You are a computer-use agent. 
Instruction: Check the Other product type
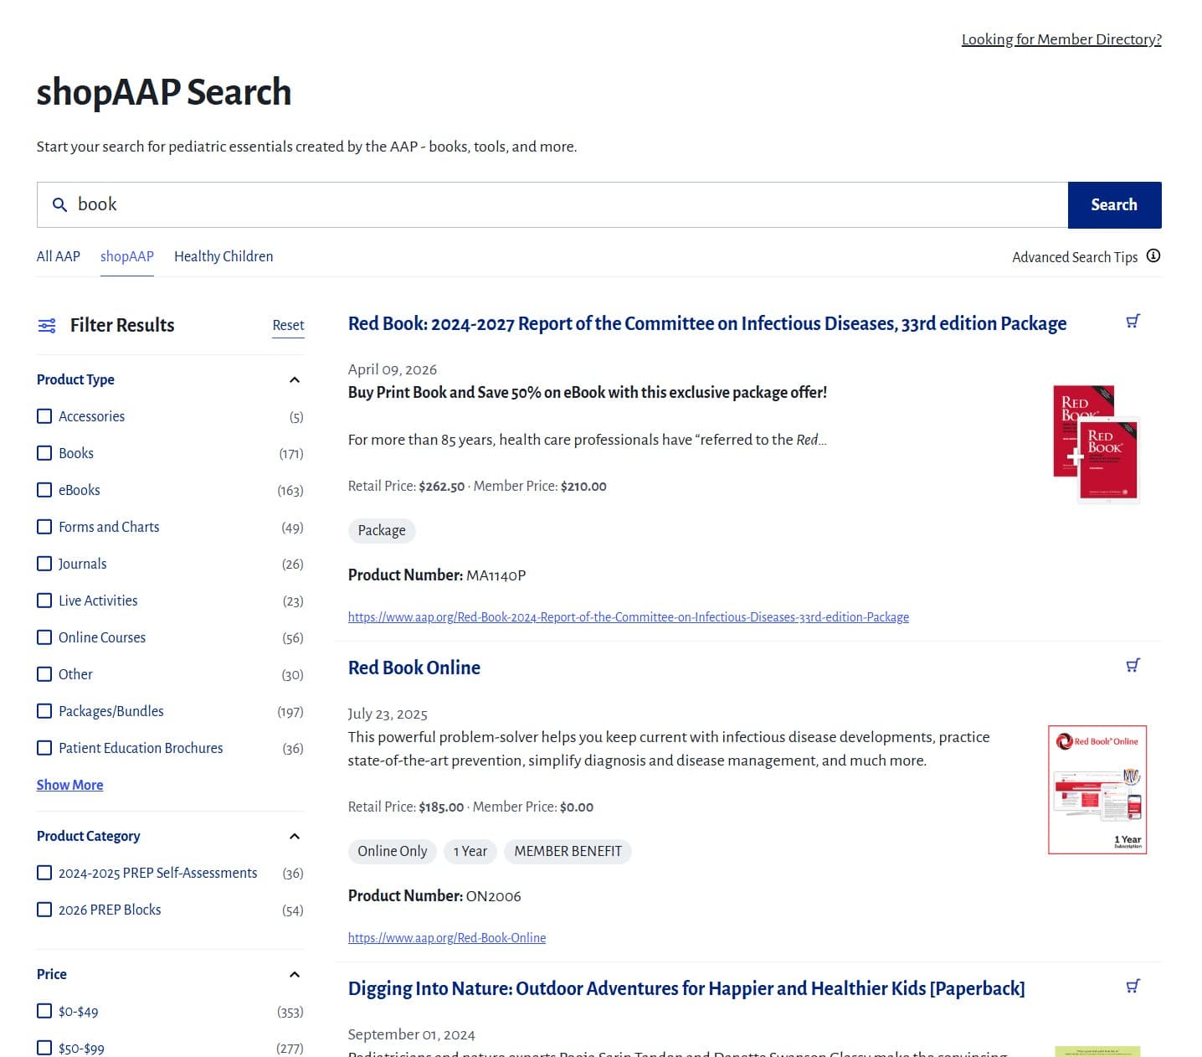[44, 674]
